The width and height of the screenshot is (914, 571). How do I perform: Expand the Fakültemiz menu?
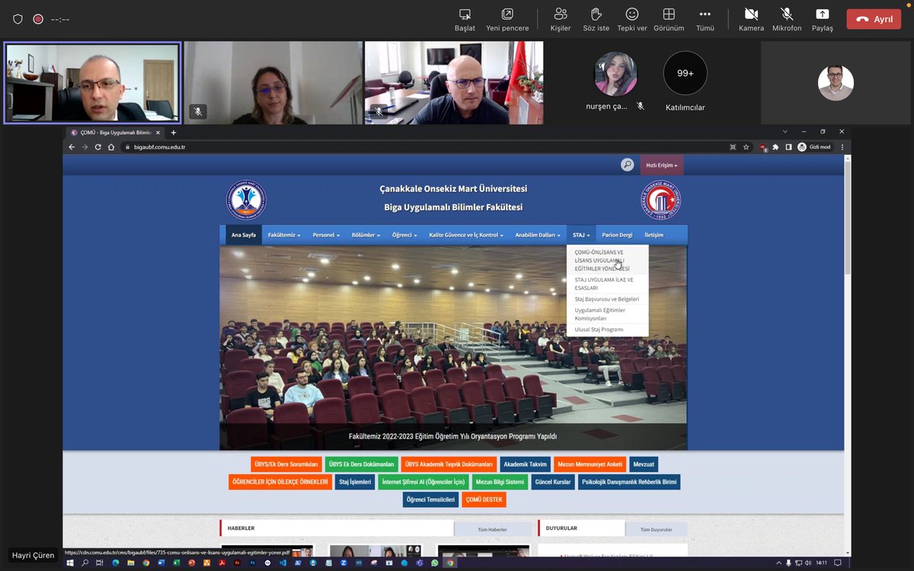coord(284,235)
